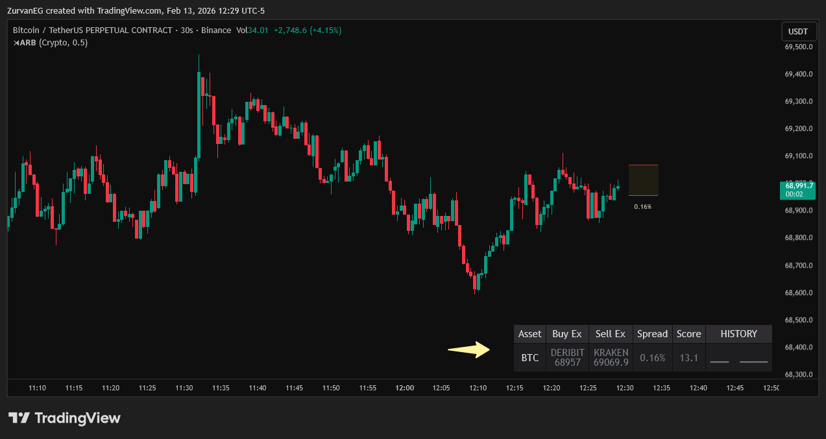Click the KRAKEN 69069.9 sell cell
Viewport: 826px width, 439px height.
pos(611,357)
